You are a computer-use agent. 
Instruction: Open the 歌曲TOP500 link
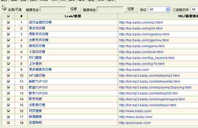[x=38, y=87]
